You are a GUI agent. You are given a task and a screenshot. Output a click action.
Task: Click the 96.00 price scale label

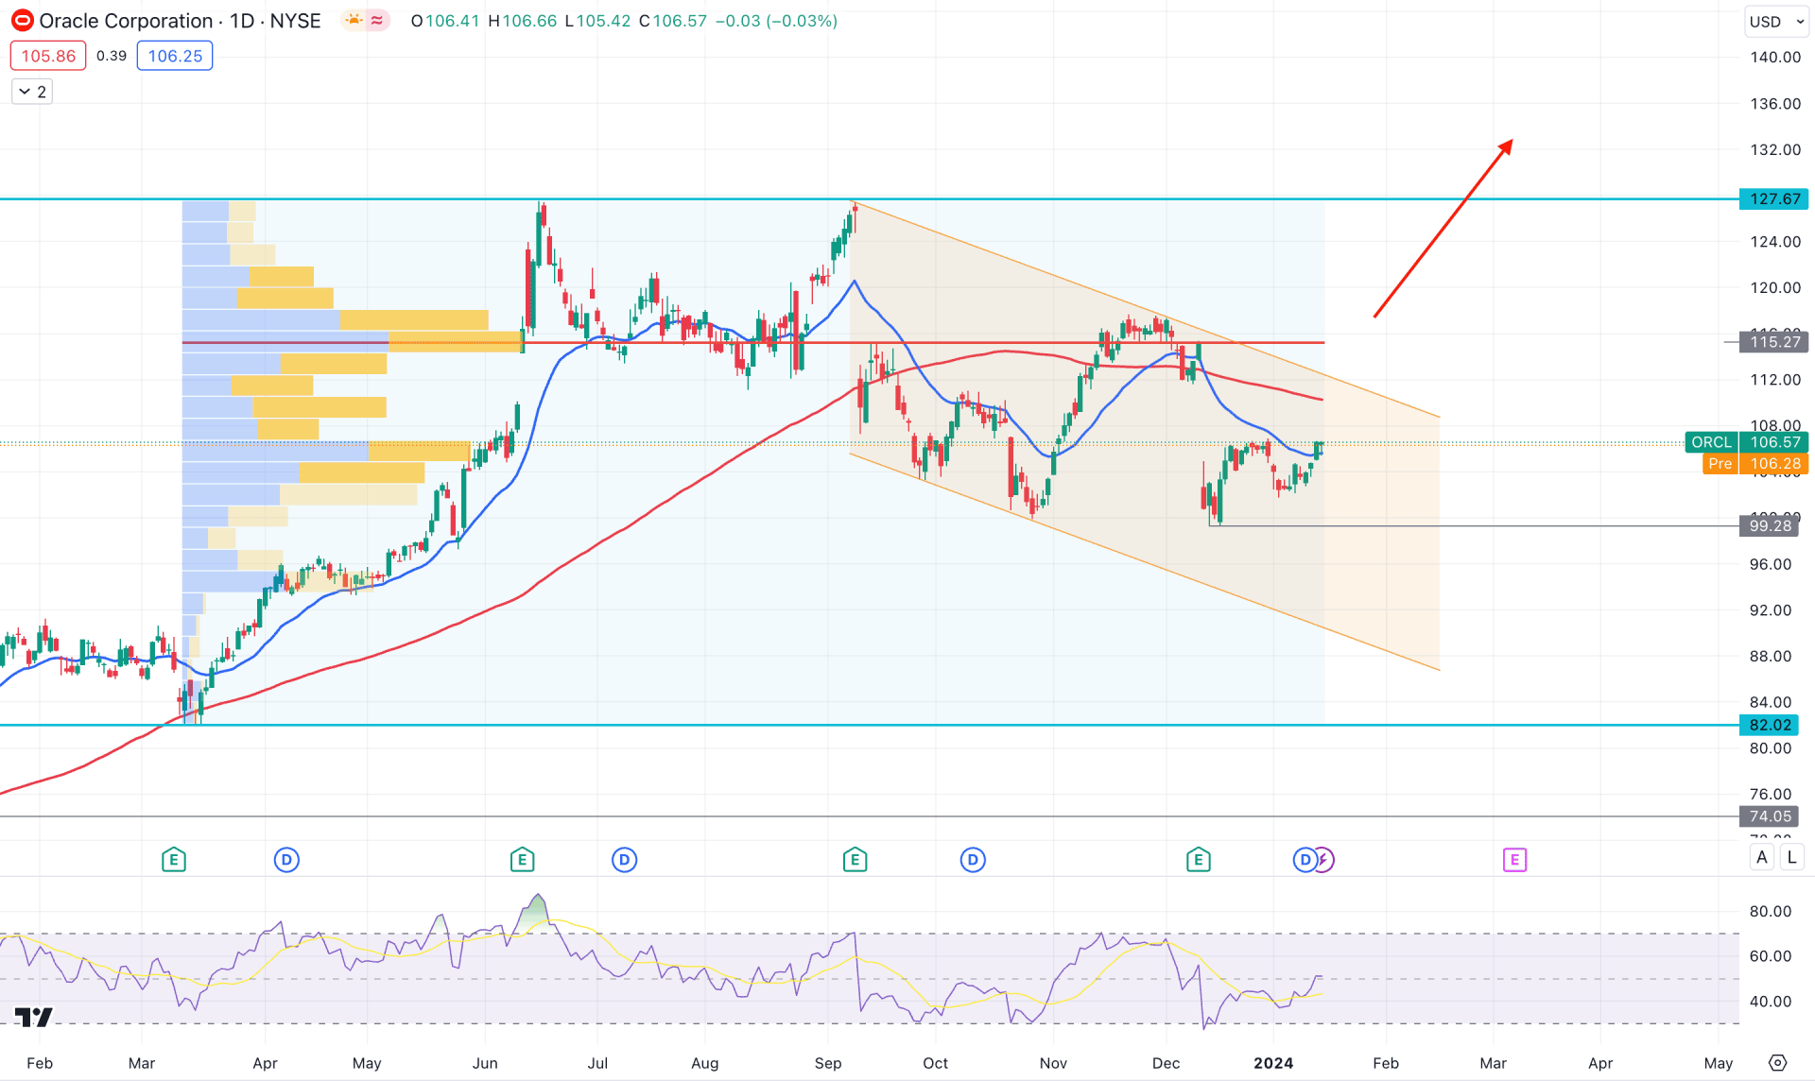tap(1770, 564)
